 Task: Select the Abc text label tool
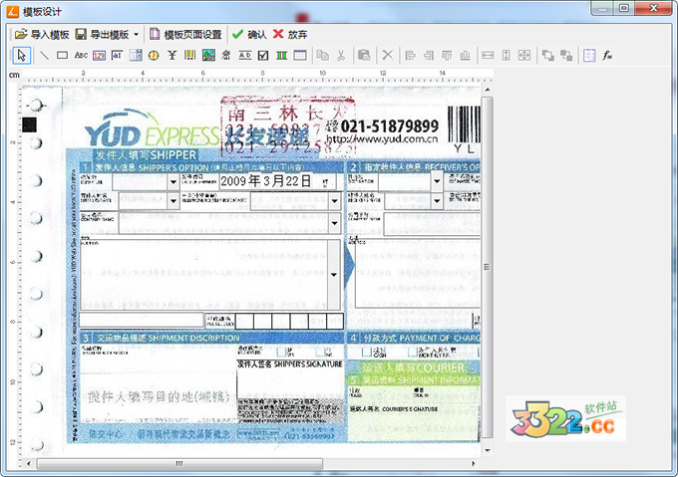(x=81, y=55)
